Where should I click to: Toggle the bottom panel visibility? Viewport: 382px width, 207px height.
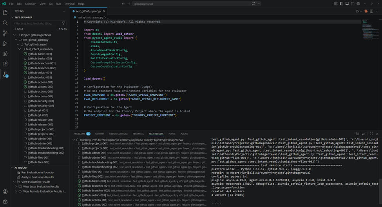tap(347, 4)
